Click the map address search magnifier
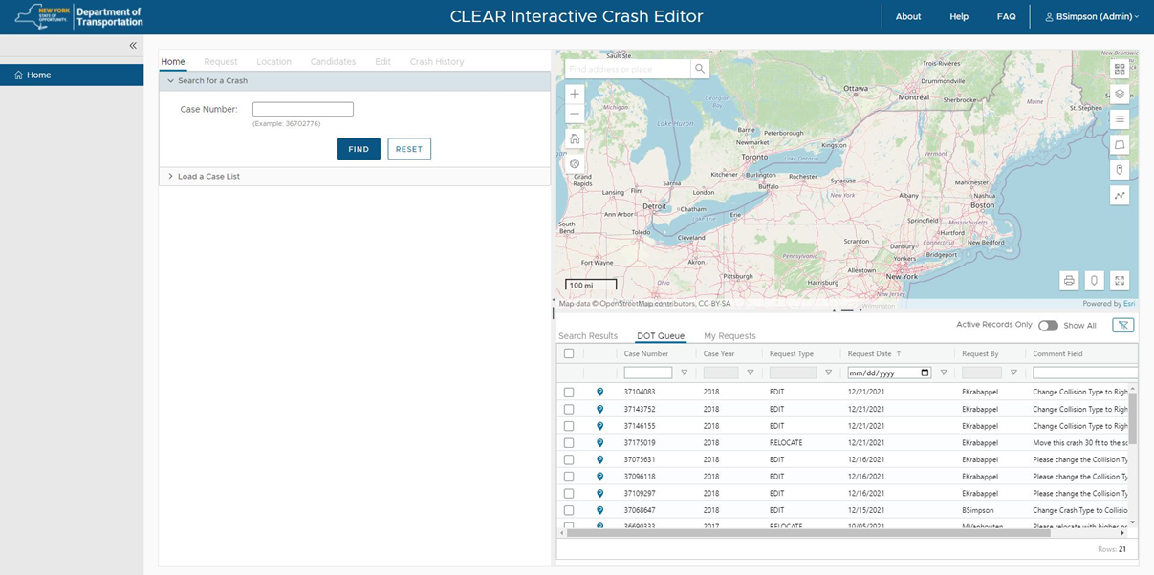 [700, 69]
